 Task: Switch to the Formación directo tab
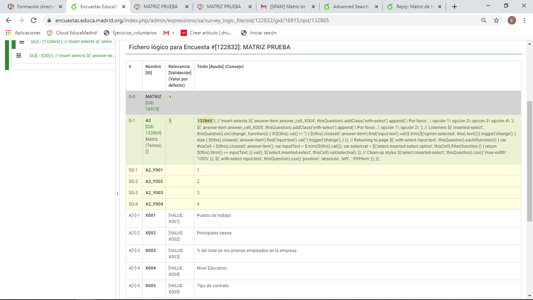point(35,7)
